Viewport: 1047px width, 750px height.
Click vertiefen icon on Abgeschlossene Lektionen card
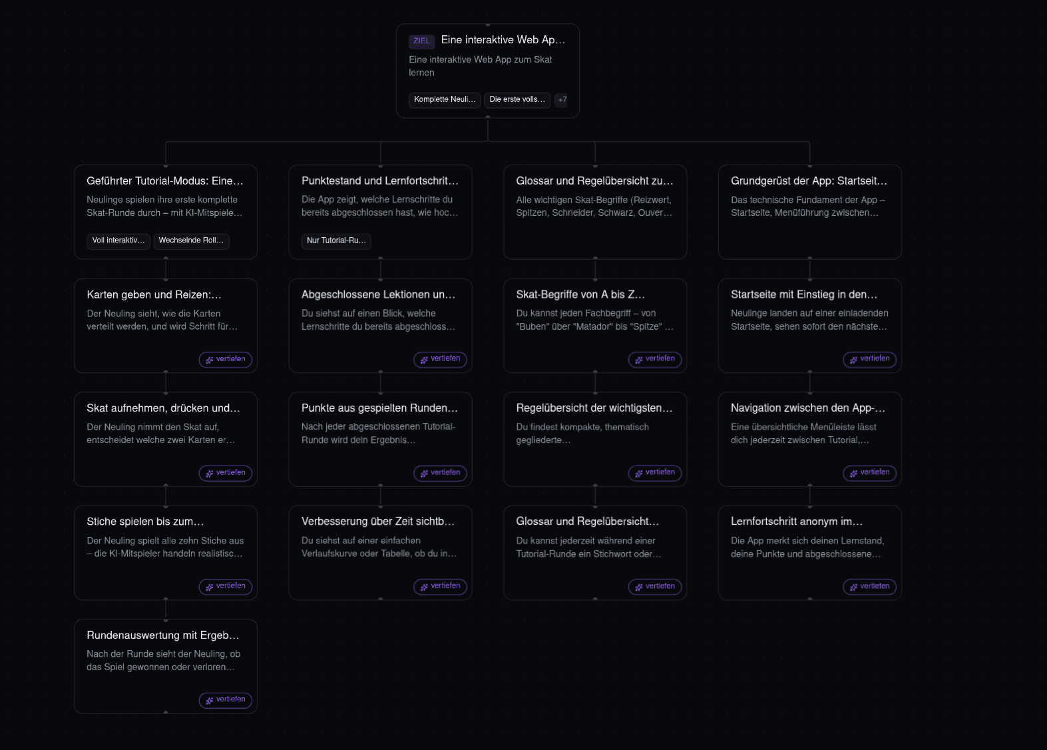pyautogui.click(x=424, y=360)
